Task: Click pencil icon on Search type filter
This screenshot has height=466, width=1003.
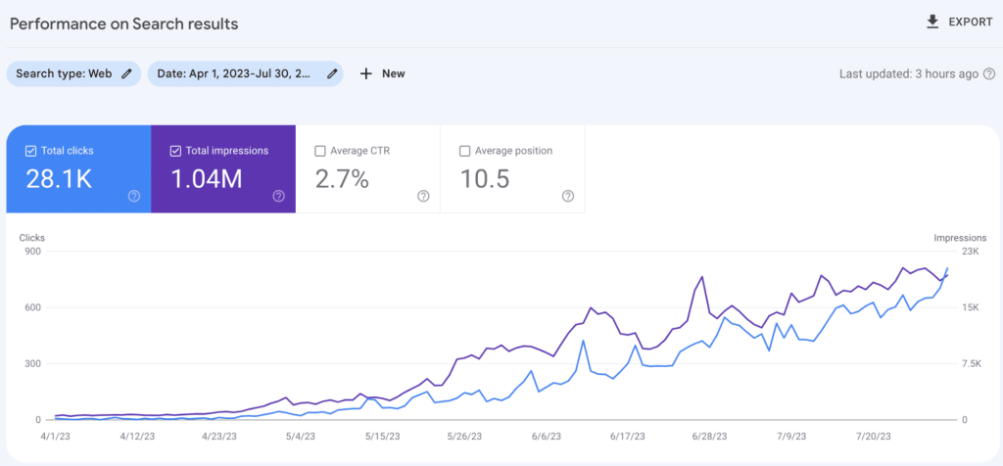Action: click(126, 73)
